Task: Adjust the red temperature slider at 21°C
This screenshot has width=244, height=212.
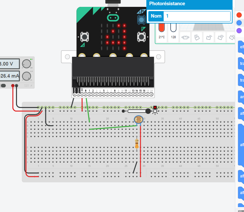Action: tap(162, 27)
